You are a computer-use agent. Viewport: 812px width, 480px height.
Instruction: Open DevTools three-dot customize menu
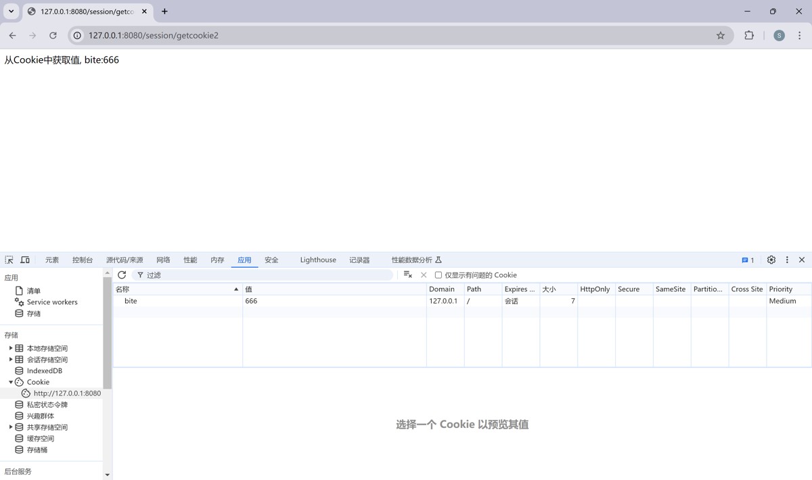tap(787, 260)
